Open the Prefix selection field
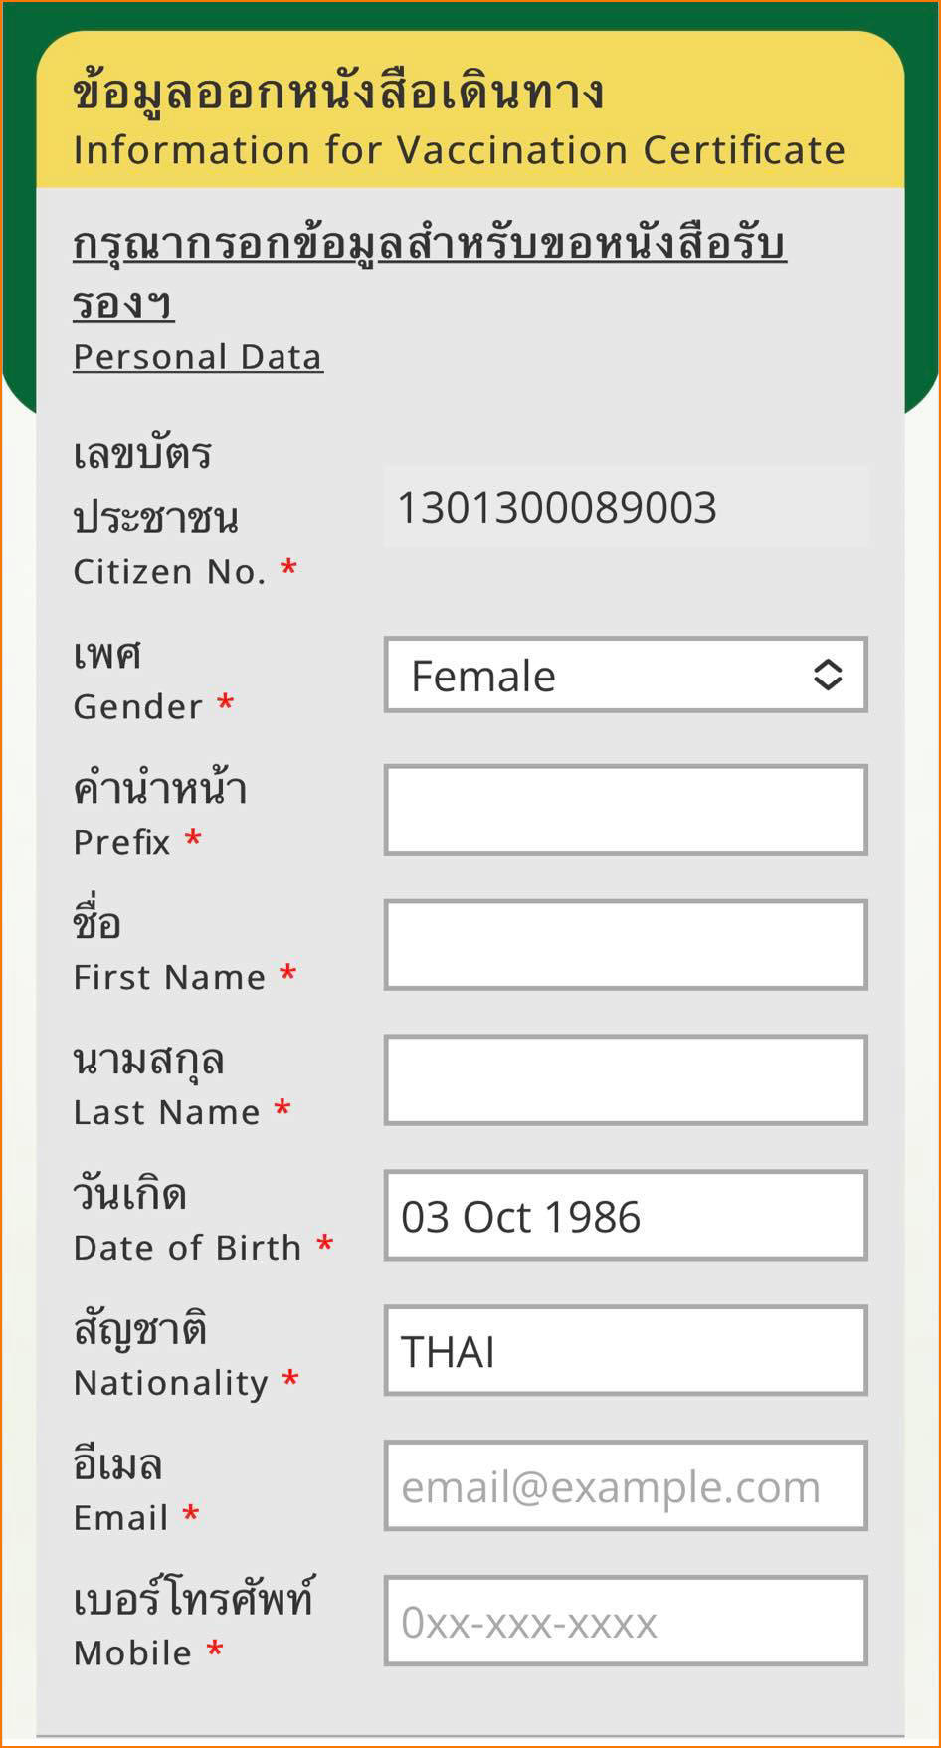This screenshot has height=1748, width=941. [624, 810]
